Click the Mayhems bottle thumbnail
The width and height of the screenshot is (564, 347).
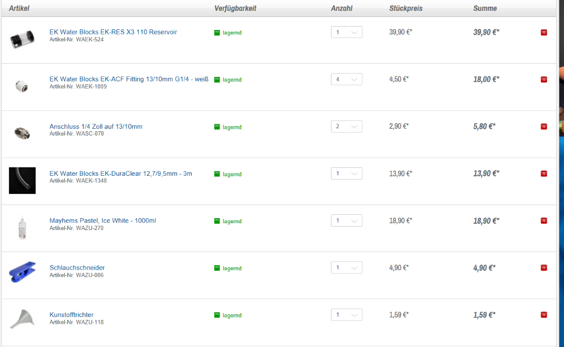22,227
